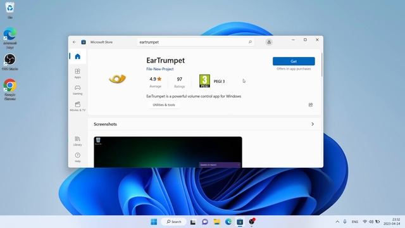405x228 pixels.
Task: Click the microphone icon in the system tray
Action: (345, 222)
